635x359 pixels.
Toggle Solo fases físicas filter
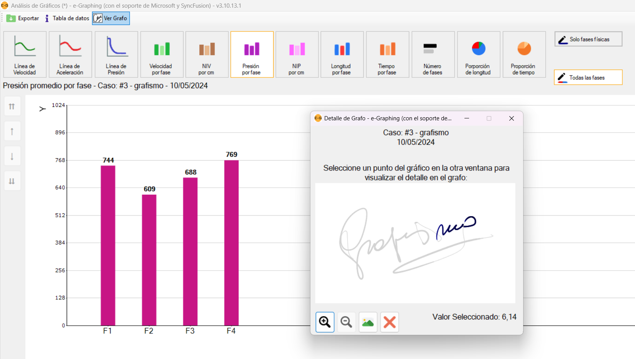[x=588, y=39]
